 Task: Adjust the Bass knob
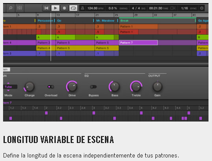tap(115, 86)
